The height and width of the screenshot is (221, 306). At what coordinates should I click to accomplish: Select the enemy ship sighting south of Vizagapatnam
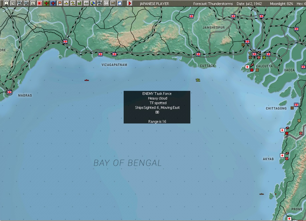tap(87, 80)
